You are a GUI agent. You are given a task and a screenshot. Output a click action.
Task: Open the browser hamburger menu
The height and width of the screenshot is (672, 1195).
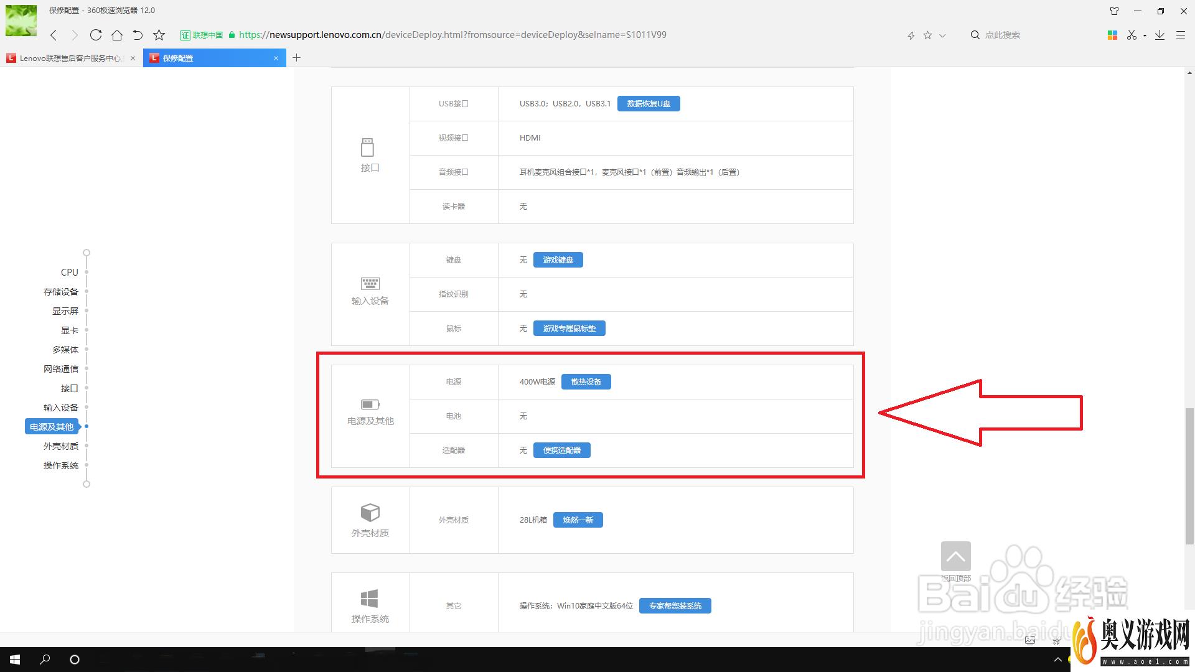(x=1180, y=35)
